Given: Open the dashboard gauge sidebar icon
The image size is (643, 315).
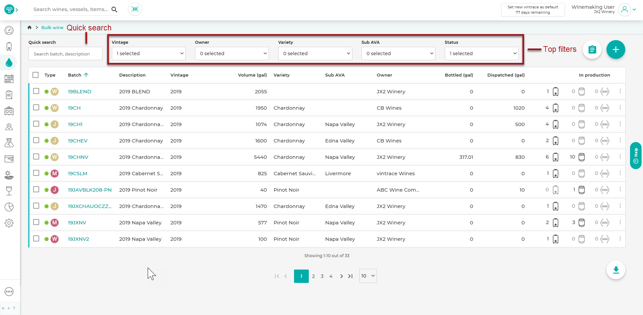Looking at the screenshot, I should pos(9,30).
